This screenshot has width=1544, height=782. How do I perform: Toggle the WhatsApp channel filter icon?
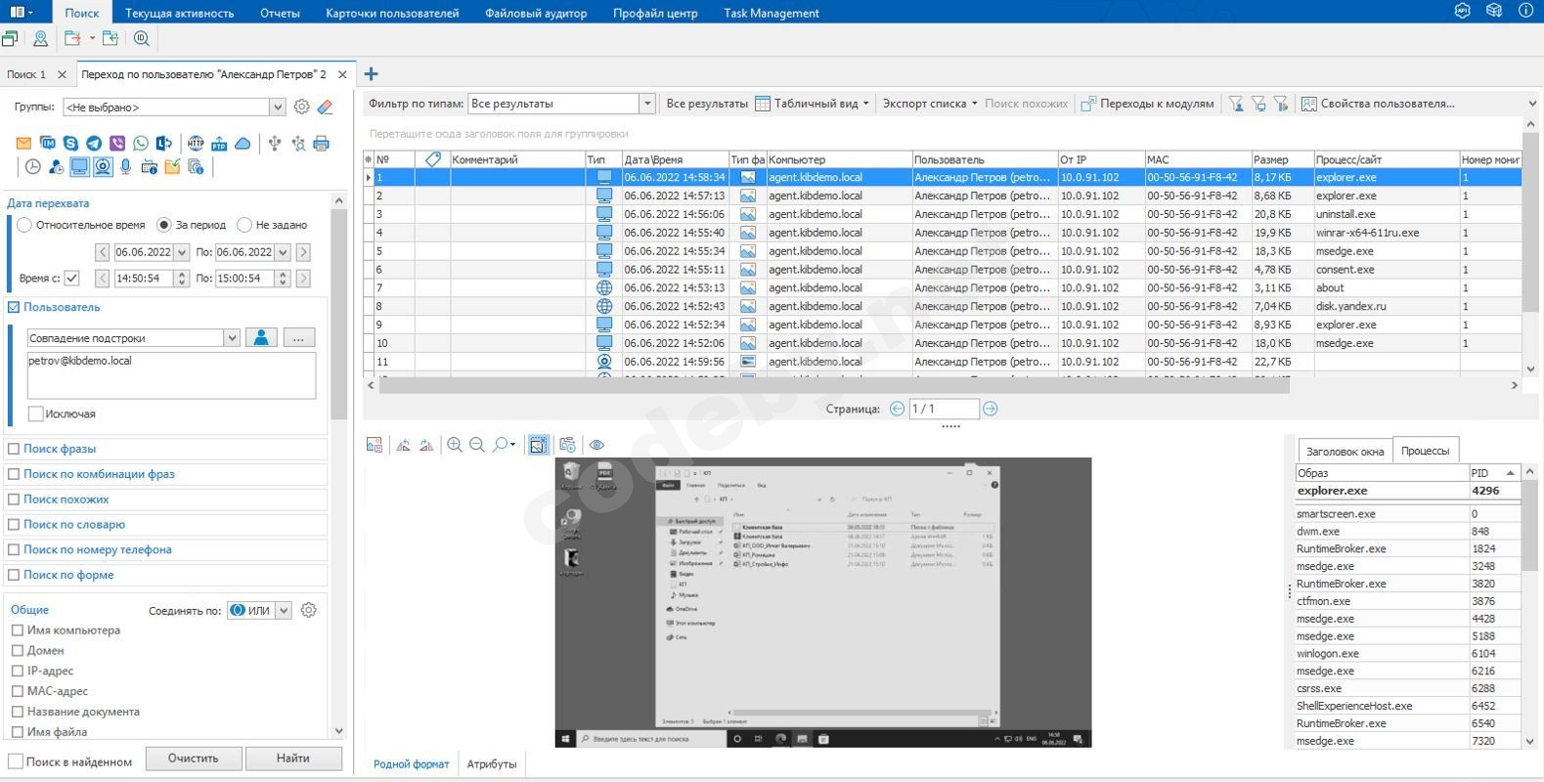point(141,144)
